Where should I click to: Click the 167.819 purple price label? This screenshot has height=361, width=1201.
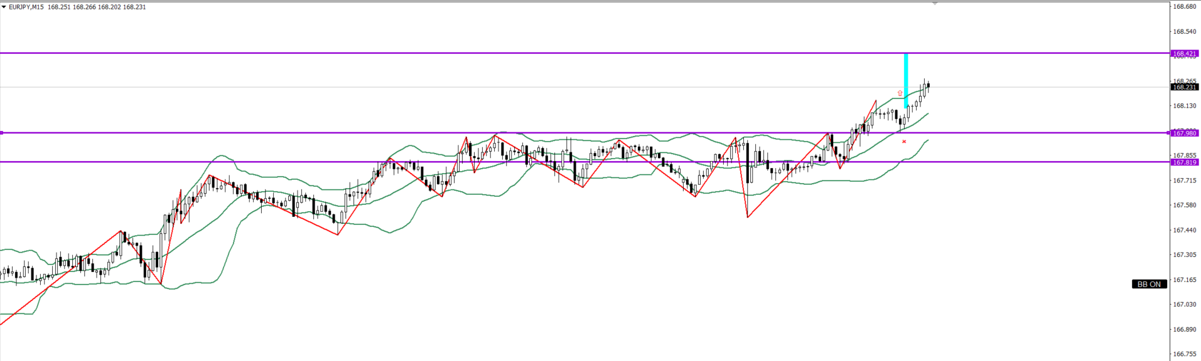pos(1185,162)
